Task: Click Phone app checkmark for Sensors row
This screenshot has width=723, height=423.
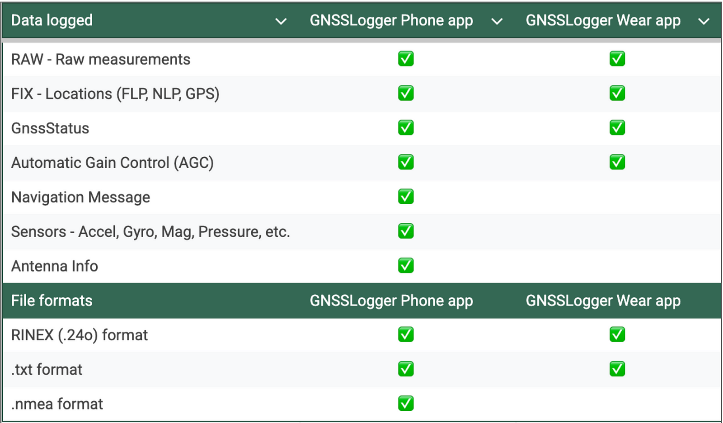Action: click(406, 231)
